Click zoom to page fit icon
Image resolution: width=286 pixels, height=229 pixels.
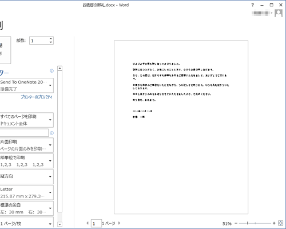pyautogui.click(x=280, y=223)
